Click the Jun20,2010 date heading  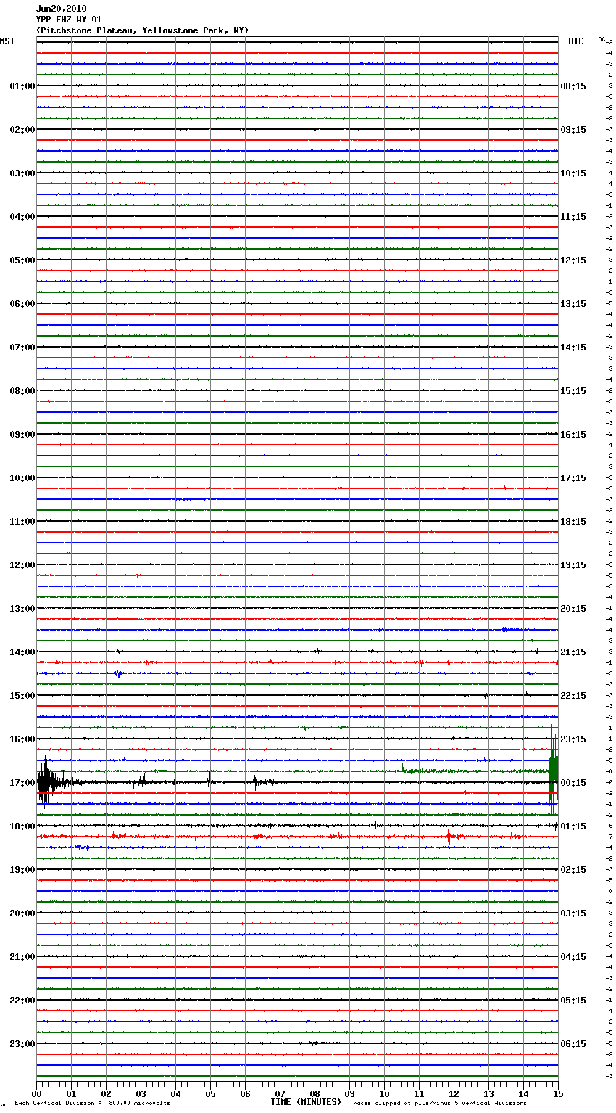61,9
